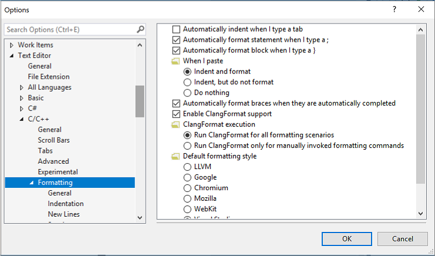This screenshot has height=256, width=435.
Task: Click the OK button
Action: click(x=347, y=239)
